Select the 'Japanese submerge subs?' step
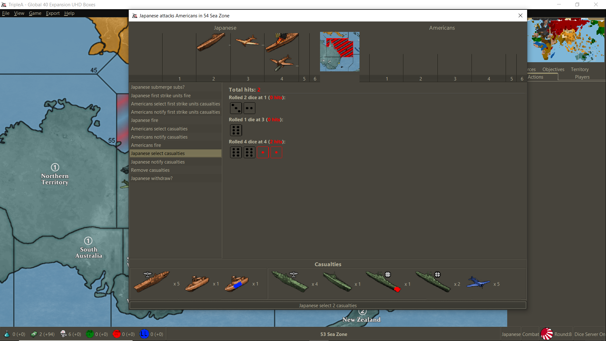The image size is (606, 341). [175, 87]
